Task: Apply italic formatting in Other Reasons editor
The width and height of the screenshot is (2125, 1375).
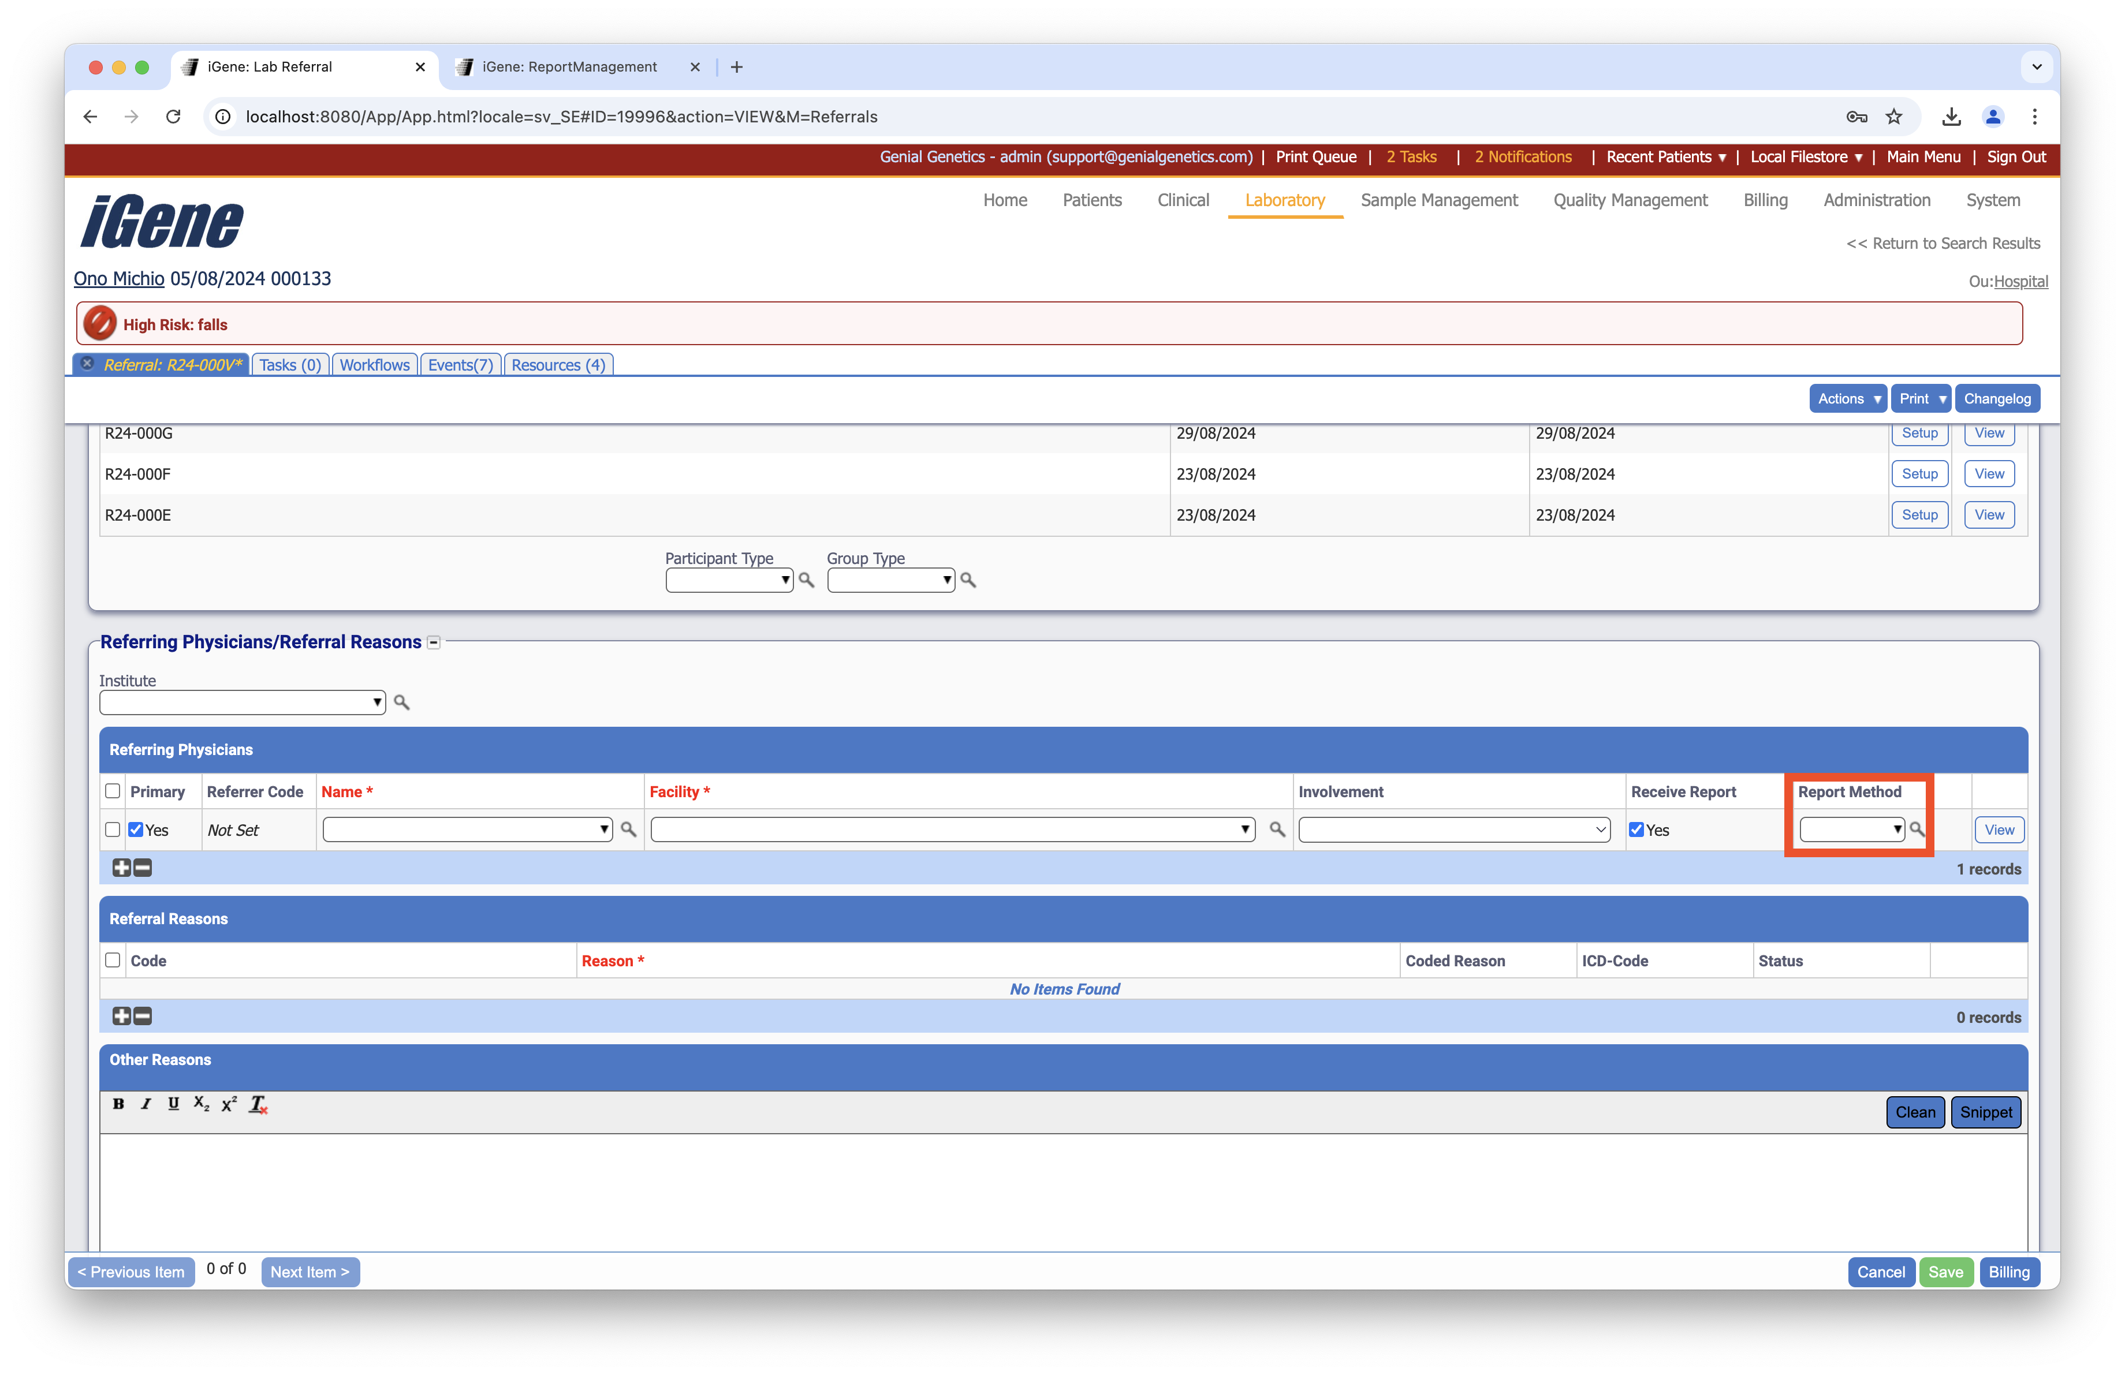Action: pyautogui.click(x=146, y=1104)
